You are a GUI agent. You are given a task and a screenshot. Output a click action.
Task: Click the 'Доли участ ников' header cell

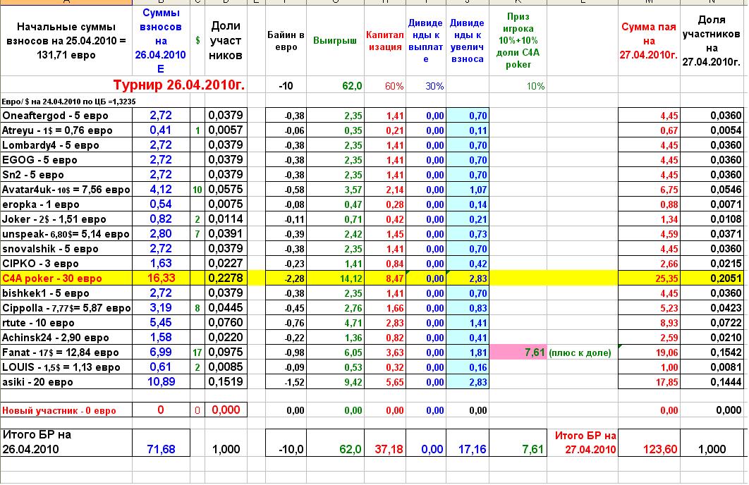coord(226,41)
